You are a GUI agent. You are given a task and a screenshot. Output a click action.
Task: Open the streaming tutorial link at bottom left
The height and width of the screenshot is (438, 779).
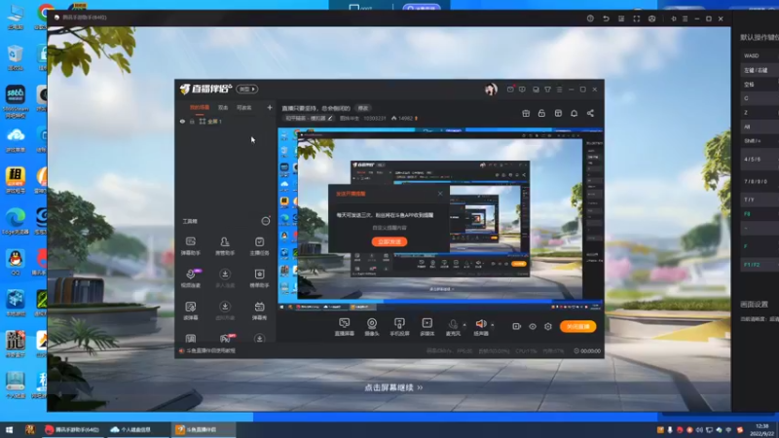click(210, 350)
